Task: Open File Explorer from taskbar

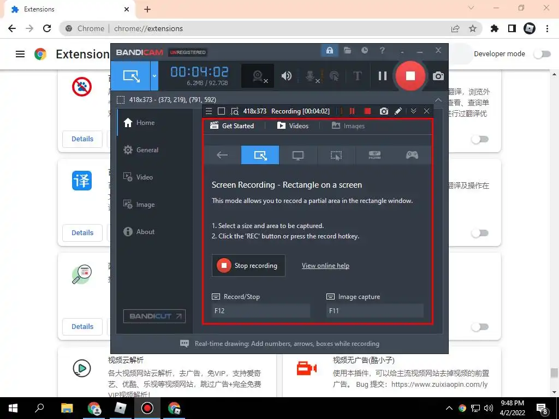Action: click(67, 408)
